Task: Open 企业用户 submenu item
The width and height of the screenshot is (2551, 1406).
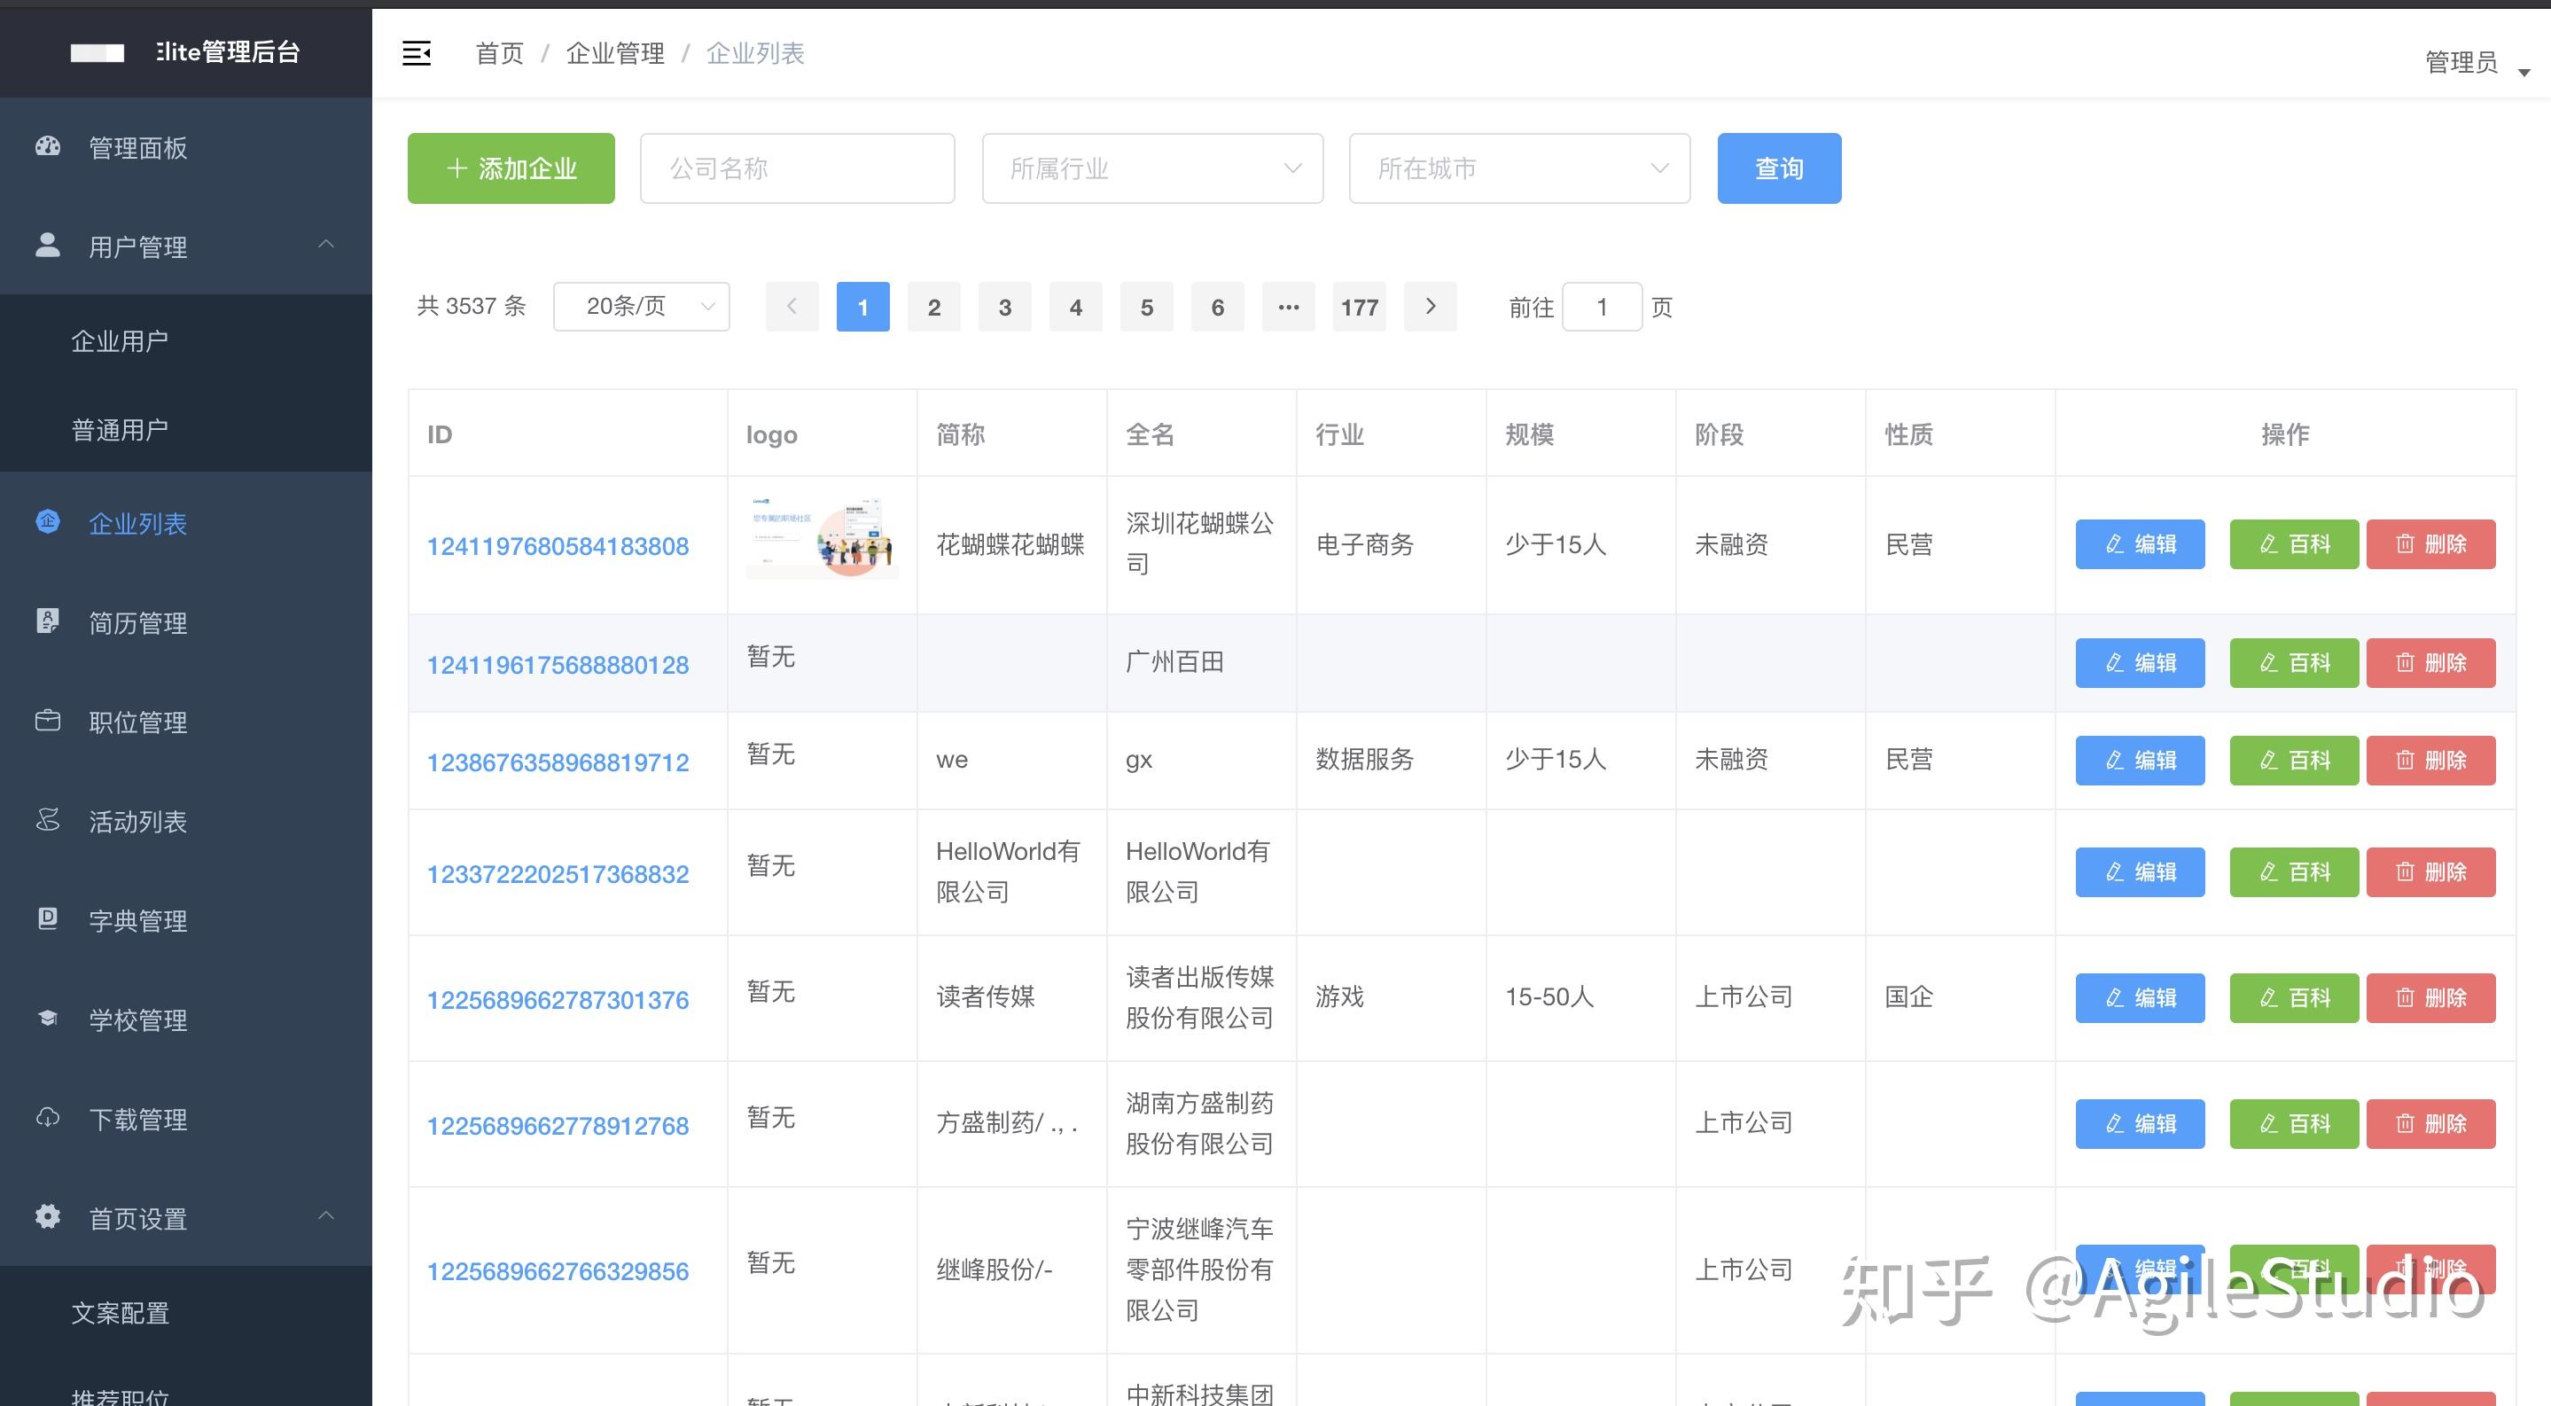Action: 186,340
